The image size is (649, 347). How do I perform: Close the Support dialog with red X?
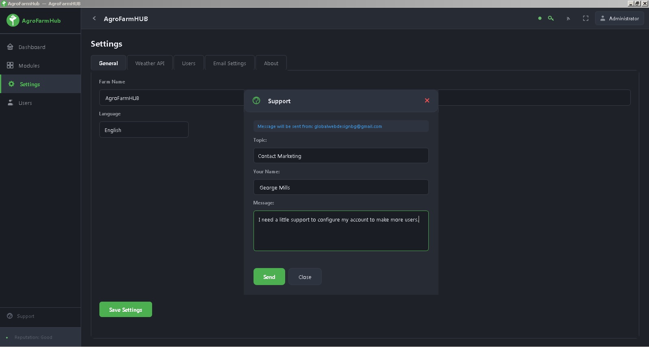coord(427,100)
